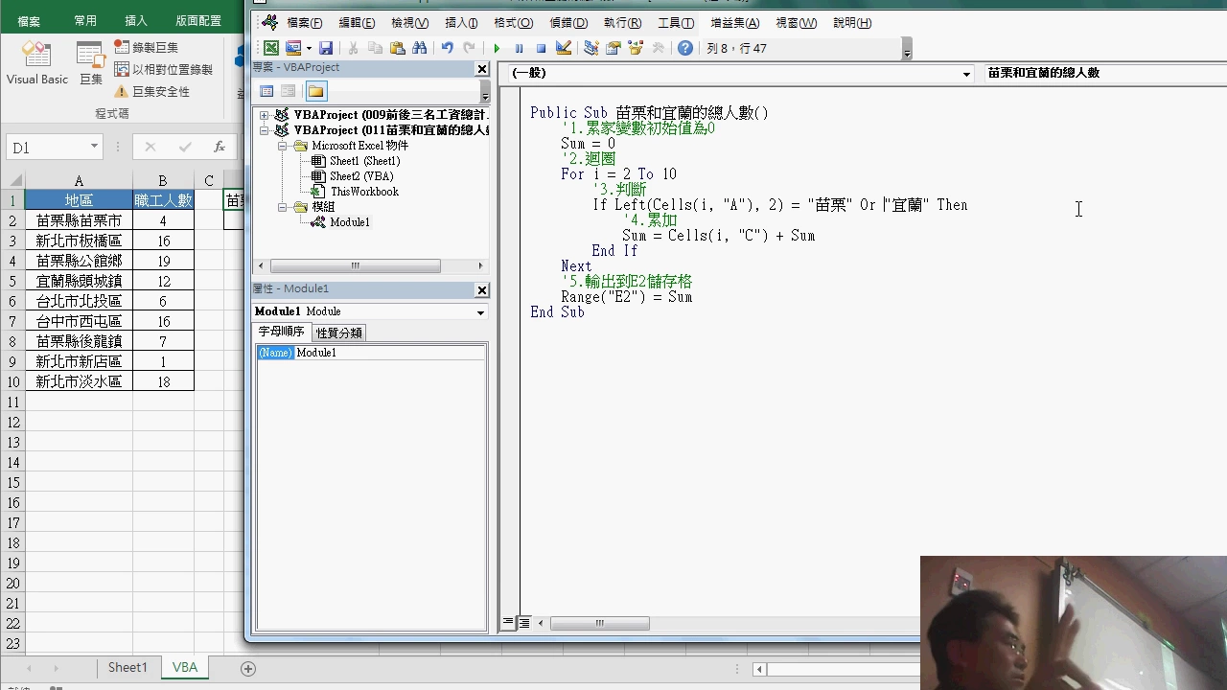Click 錄製巨集 record macro button
The height and width of the screenshot is (690, 1227).
point(146,47)
